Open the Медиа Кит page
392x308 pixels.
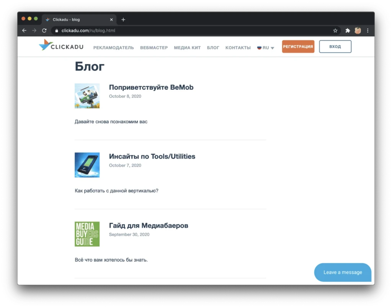[187, 47]
